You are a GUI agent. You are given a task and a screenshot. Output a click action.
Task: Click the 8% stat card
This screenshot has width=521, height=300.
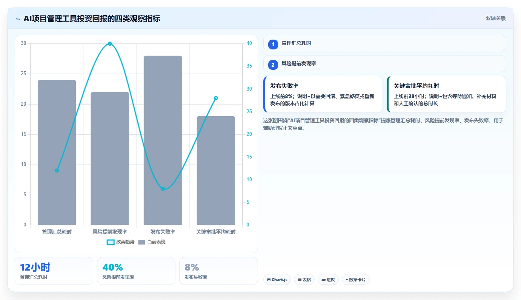218,271
